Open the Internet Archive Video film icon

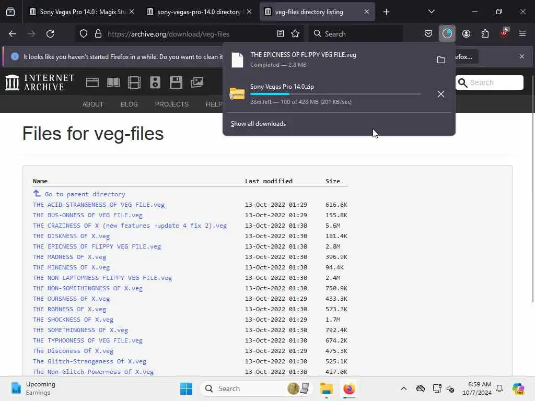coord(134,82)
